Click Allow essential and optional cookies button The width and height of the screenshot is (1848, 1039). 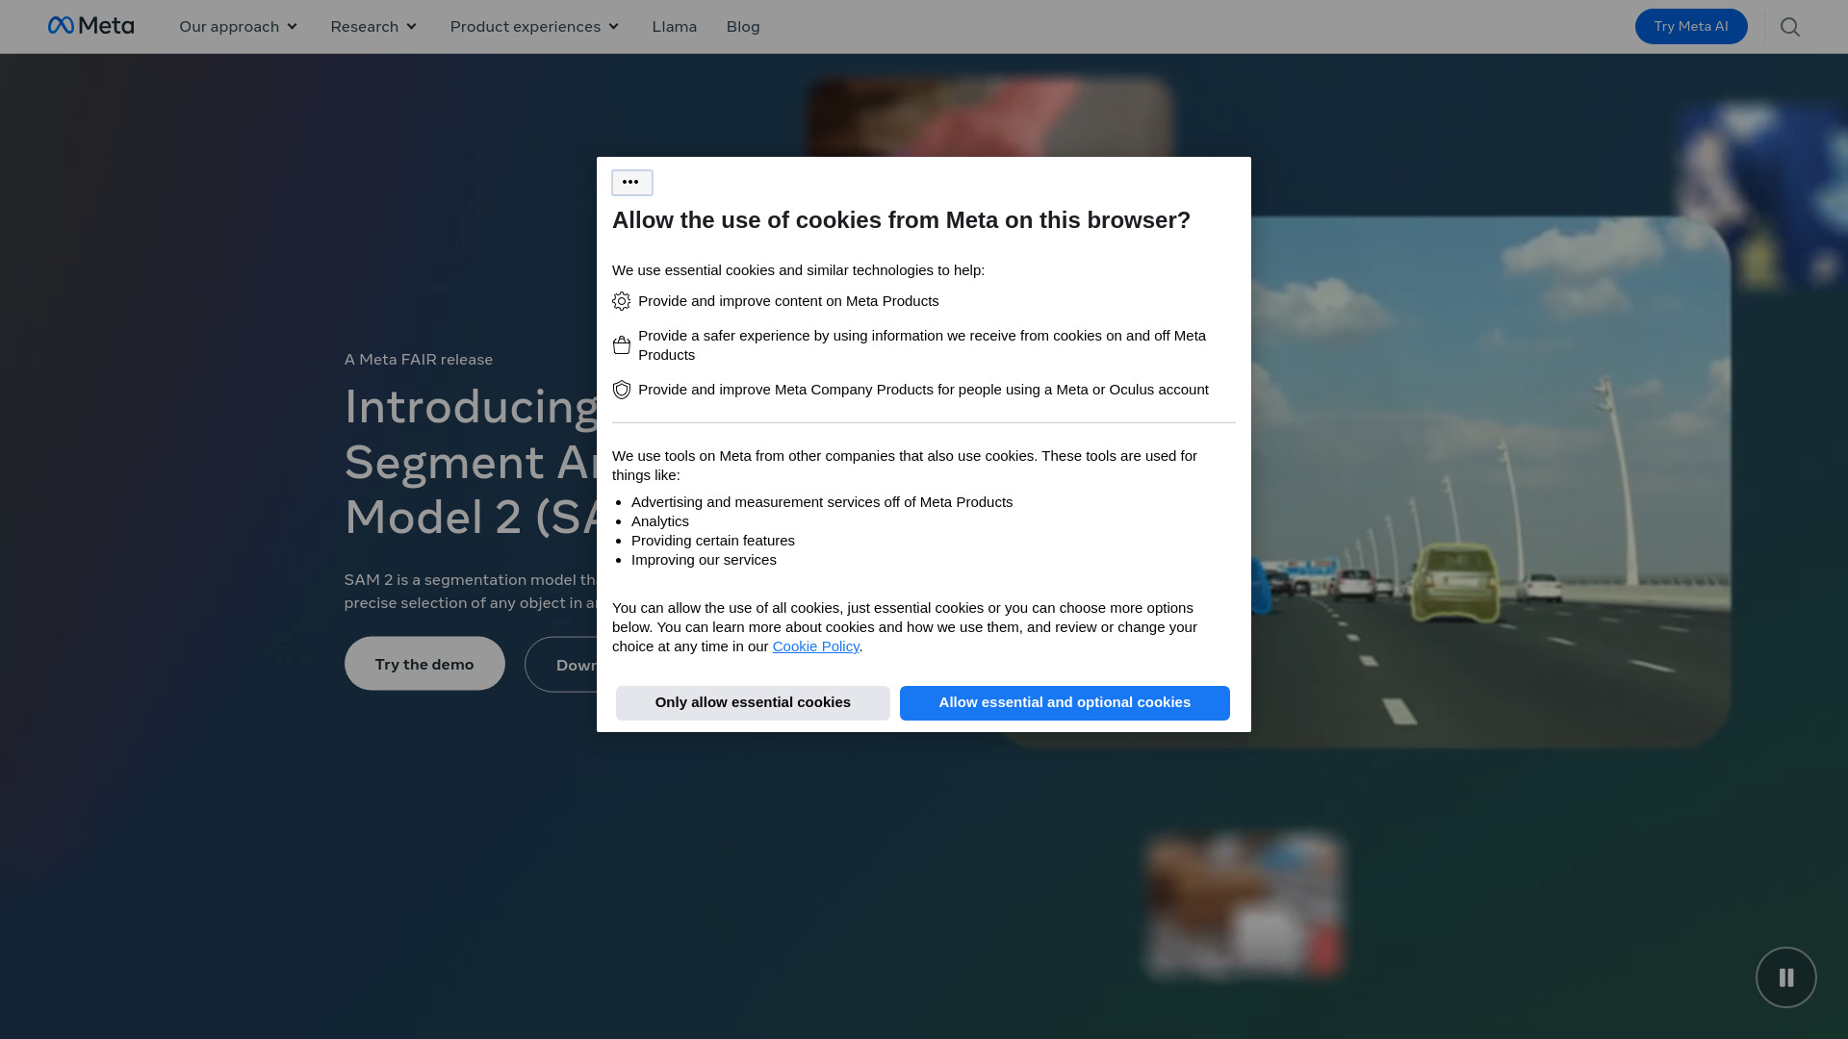[x=1065, y=703]
